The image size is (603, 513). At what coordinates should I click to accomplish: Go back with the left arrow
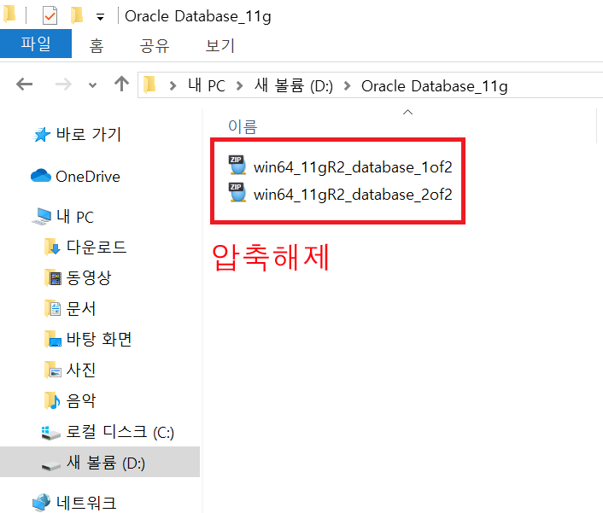click(x=24, y=85)
